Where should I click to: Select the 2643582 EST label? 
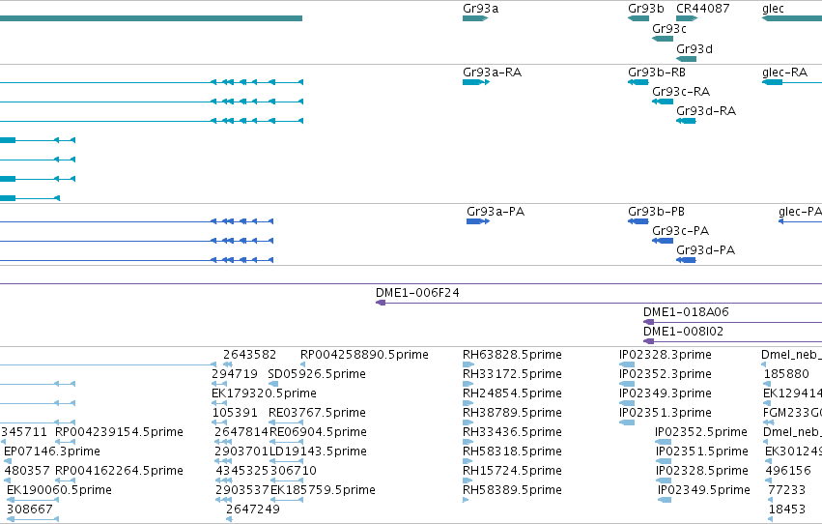[249, 355]
